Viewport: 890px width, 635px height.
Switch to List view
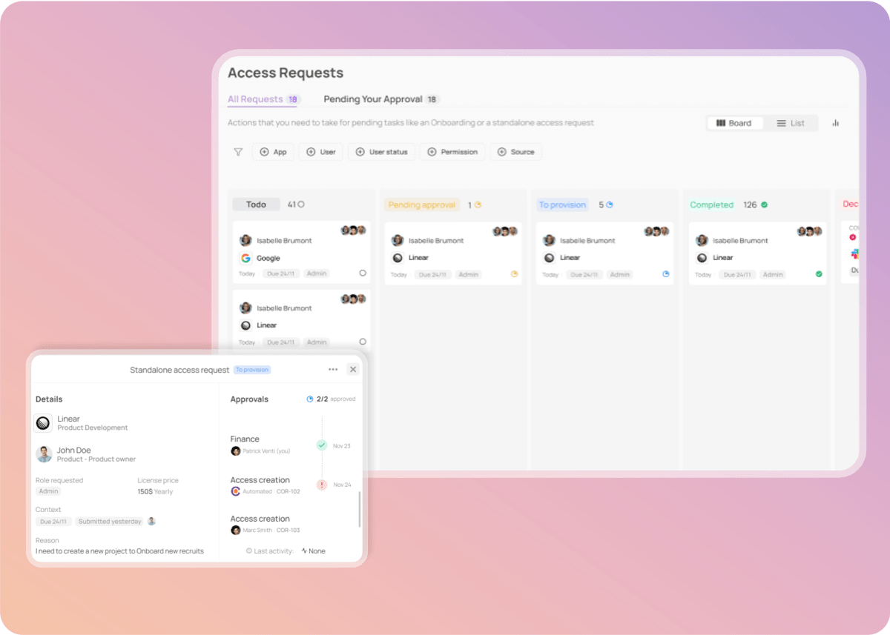[791, 123]
